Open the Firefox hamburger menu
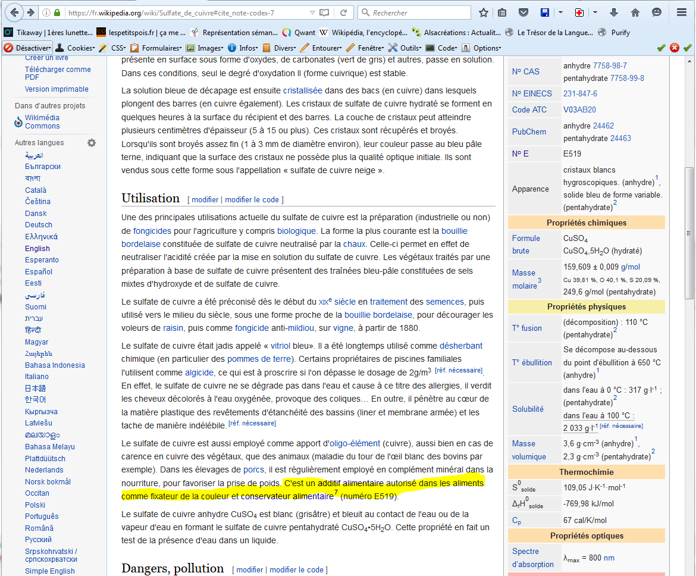 681,12
